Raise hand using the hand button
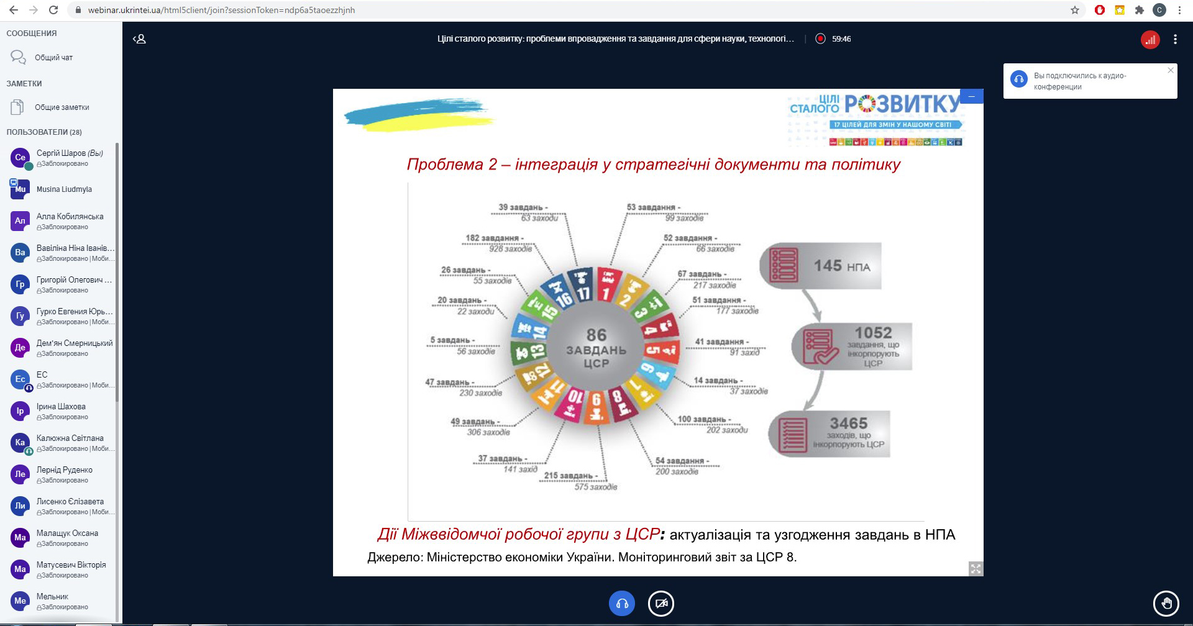Screen dimensions: 1193x626 [x=1166, y=603]
